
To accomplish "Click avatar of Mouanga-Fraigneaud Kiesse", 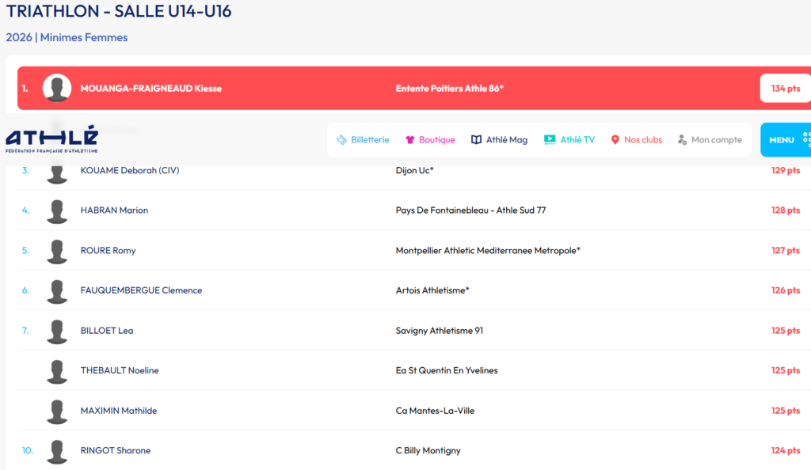I will tap(57, 89).
